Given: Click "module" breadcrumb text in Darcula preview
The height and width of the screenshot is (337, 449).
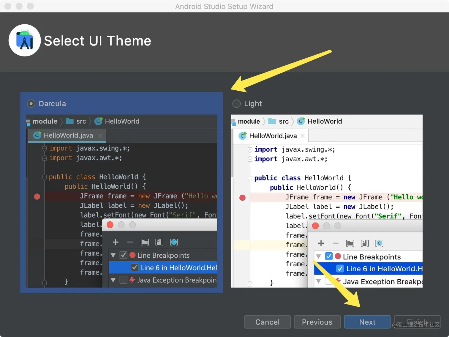Looking at the screenshot, I should (45, 121).
